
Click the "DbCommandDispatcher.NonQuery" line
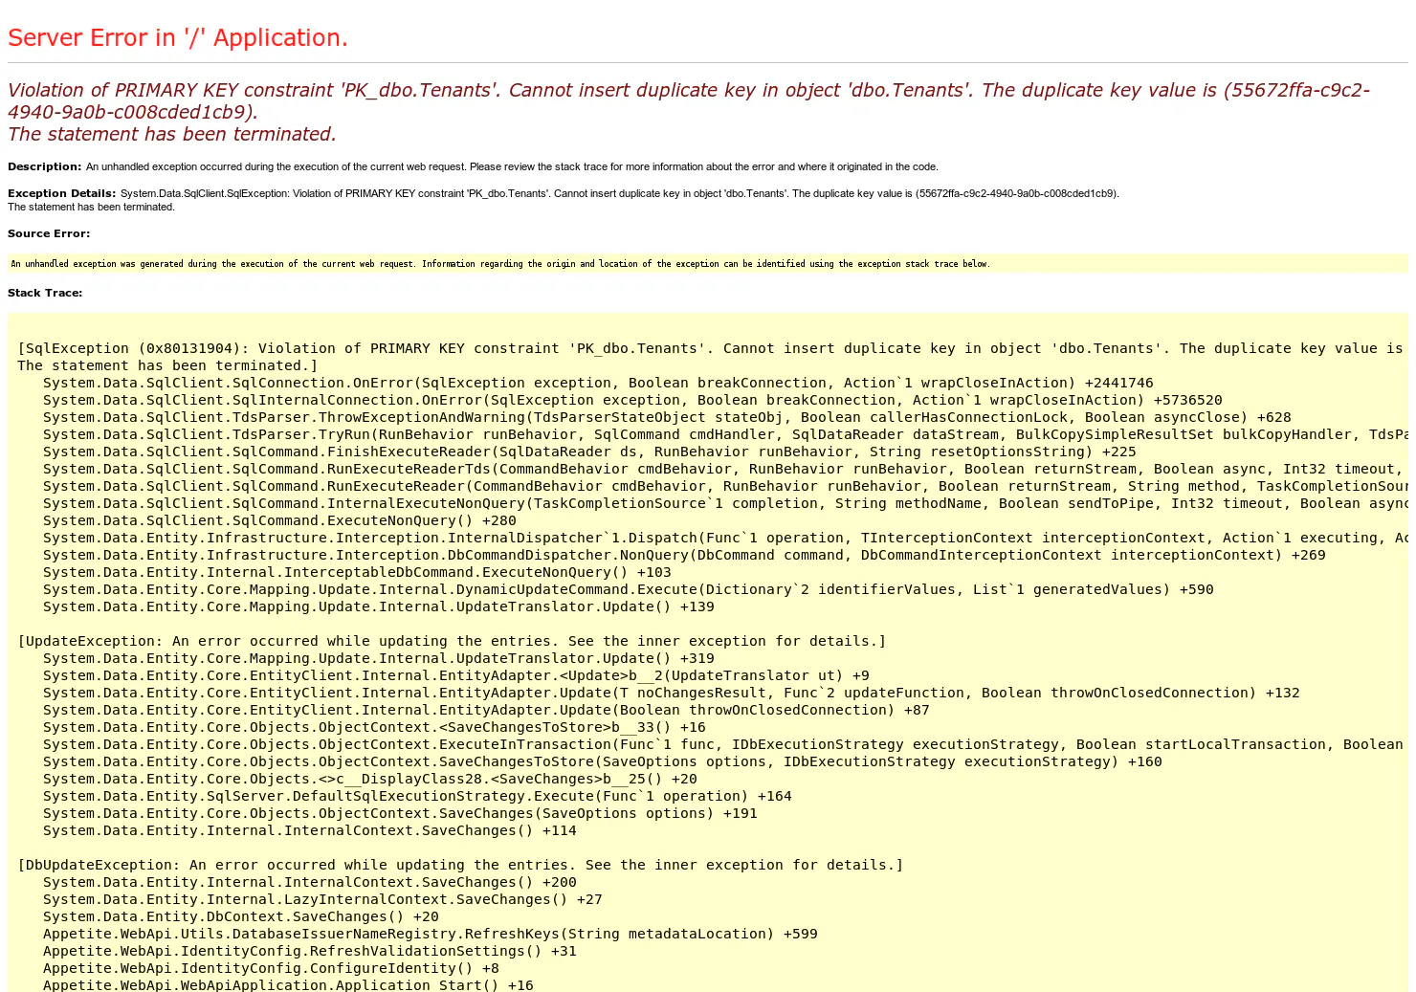click(684, 555)
